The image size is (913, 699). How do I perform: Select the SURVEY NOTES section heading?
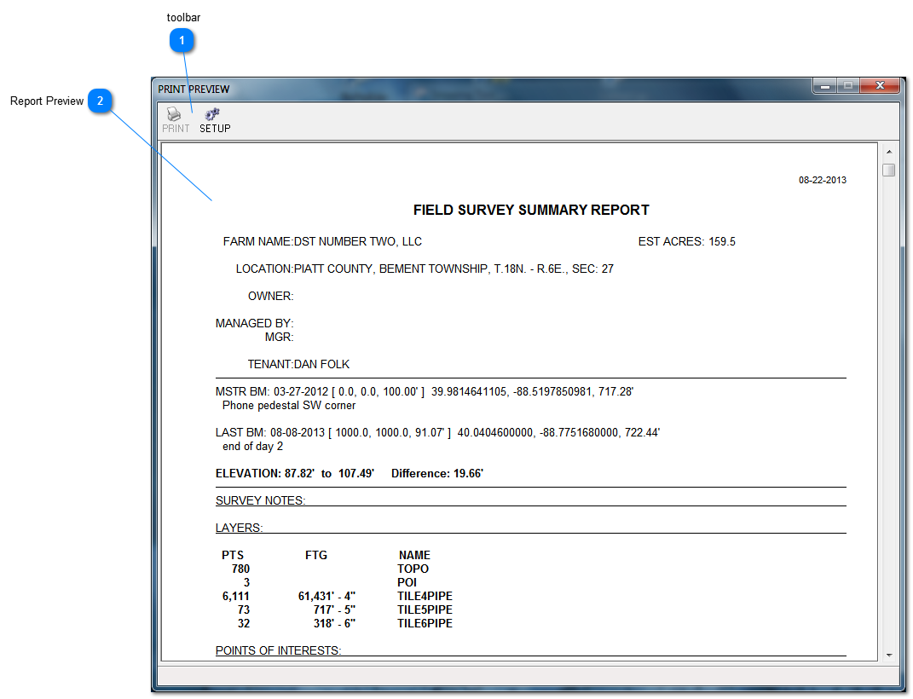tap(260, 500)
